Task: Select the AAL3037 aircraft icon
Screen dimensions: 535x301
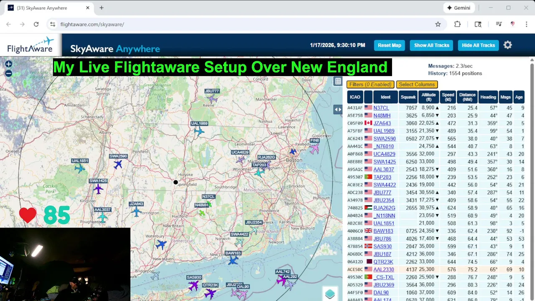Action: [x=102, y=217]
